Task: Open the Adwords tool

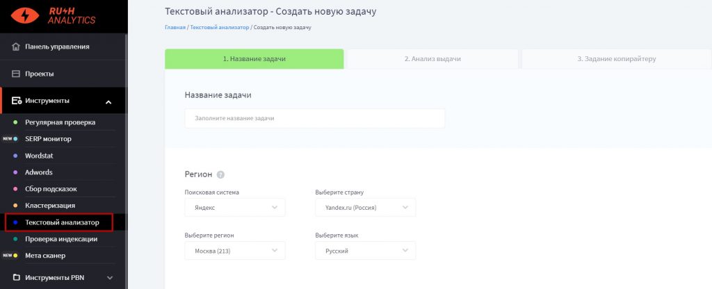Action: tap(39, 172)
